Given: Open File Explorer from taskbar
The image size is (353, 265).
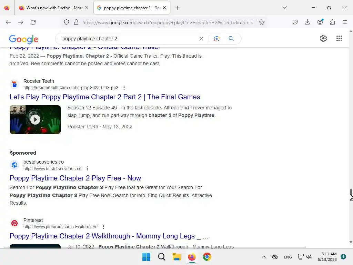Looking at the screenshot, I should click(x=177, y=257).
